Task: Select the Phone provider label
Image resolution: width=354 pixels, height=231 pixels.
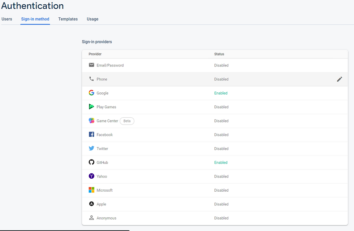Action: point(102,79)
